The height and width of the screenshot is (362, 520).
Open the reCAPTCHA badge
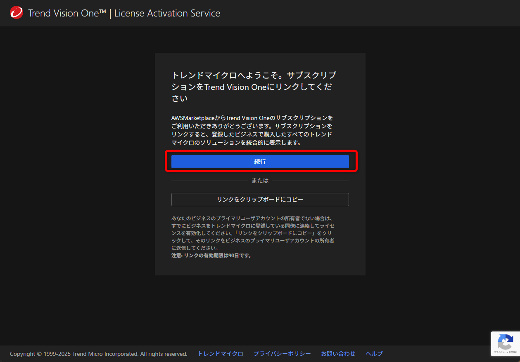pyautogui.click(x=505, y=343)
